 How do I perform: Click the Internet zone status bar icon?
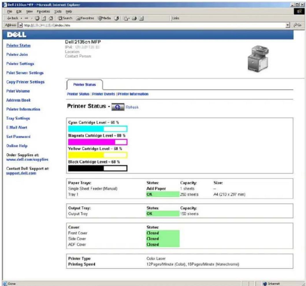[x=265, y=284]
